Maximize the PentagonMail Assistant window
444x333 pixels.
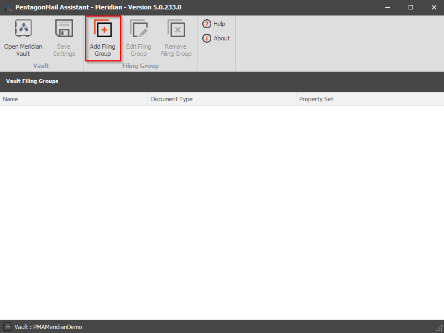click(411, 7)
